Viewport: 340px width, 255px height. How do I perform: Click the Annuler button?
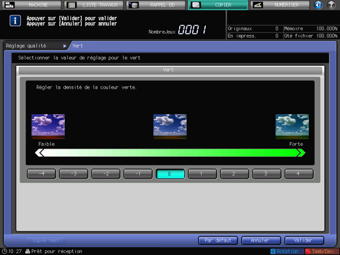(x=261, y=241)
